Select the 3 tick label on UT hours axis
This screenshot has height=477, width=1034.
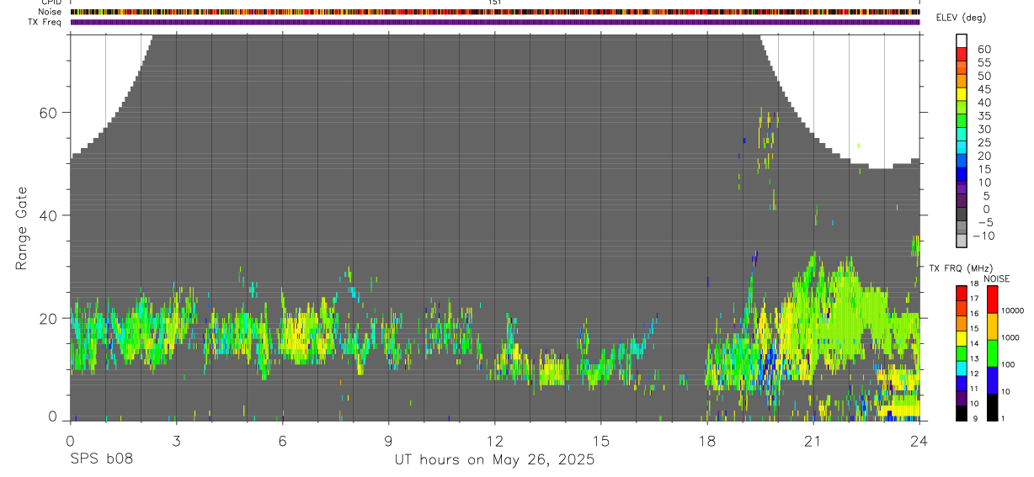click(x=176, y=440)
